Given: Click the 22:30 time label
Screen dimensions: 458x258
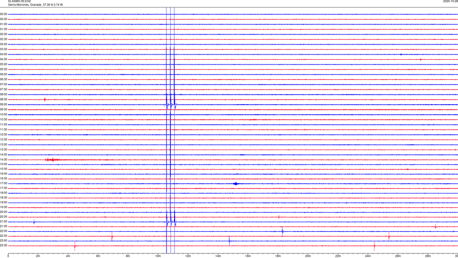Looking at the screenshot, I should tap(3, 236).
